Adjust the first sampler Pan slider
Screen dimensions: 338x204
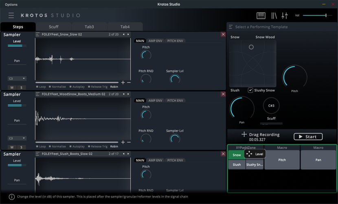coord(17,64)
